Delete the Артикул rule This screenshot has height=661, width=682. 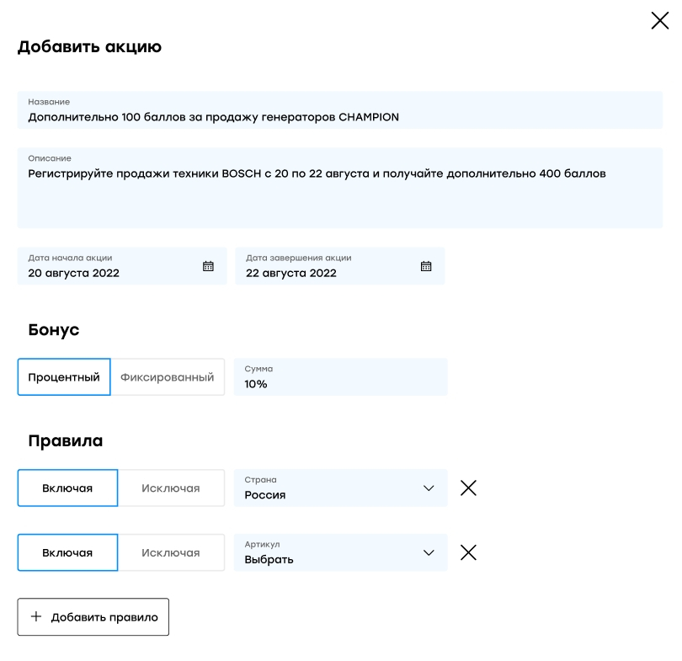click(x=468, y=552)
